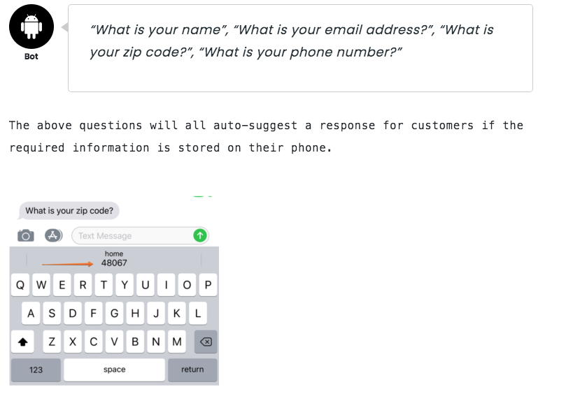The image size is (587, 403).
Task: Tap the return key
Action: point(192,369)
